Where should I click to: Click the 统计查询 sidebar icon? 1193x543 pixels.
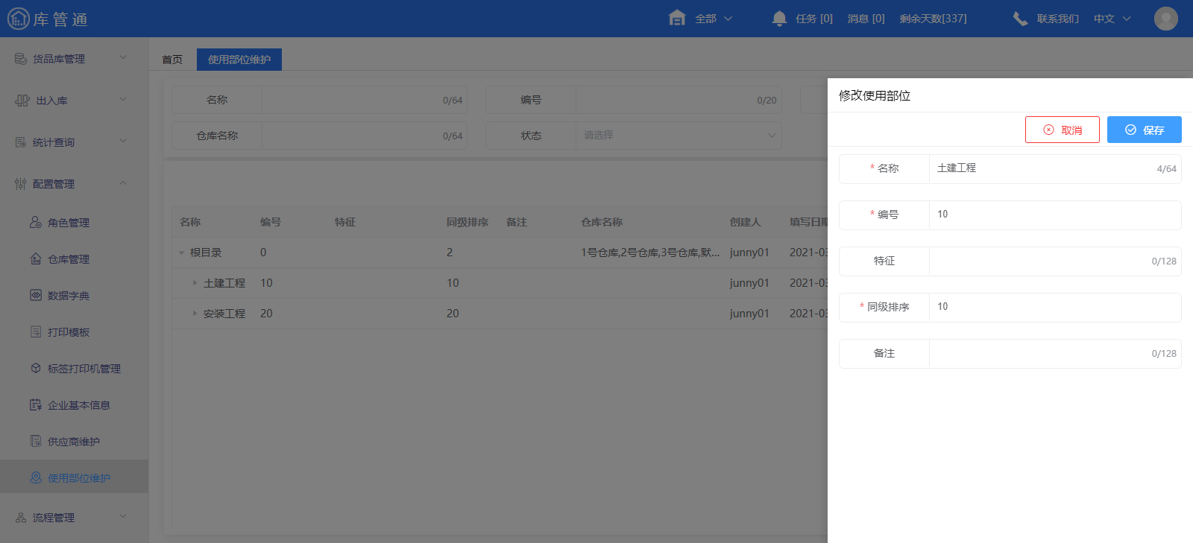[x=21, y=142]
